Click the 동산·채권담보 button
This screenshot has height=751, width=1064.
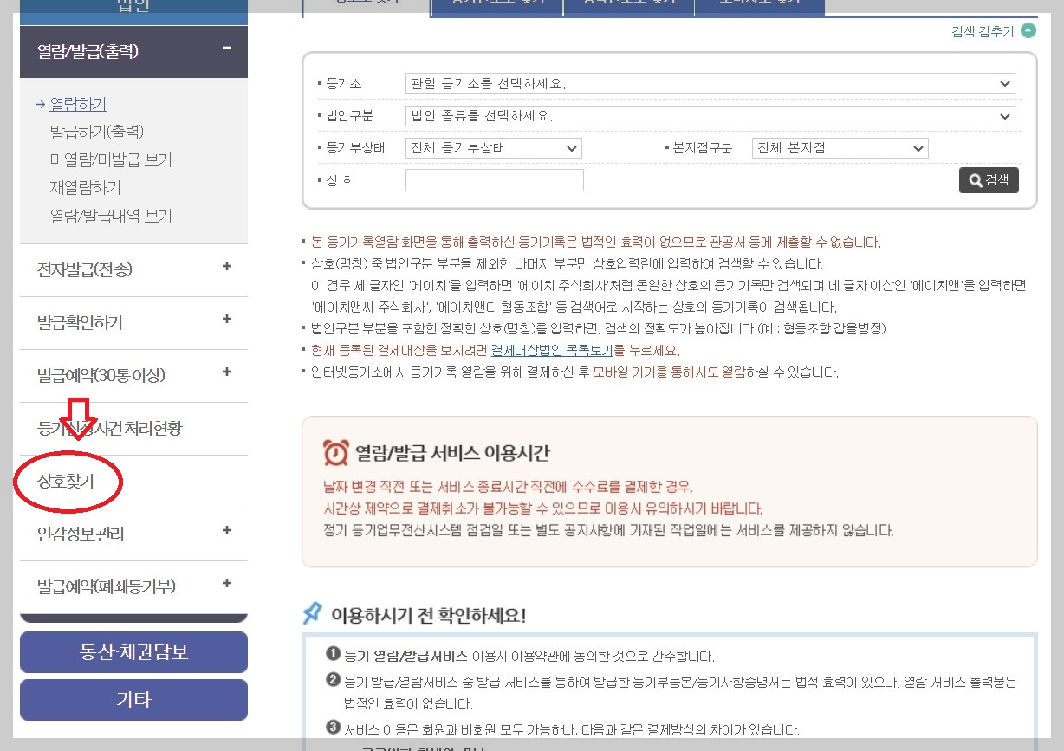[133, 651]
